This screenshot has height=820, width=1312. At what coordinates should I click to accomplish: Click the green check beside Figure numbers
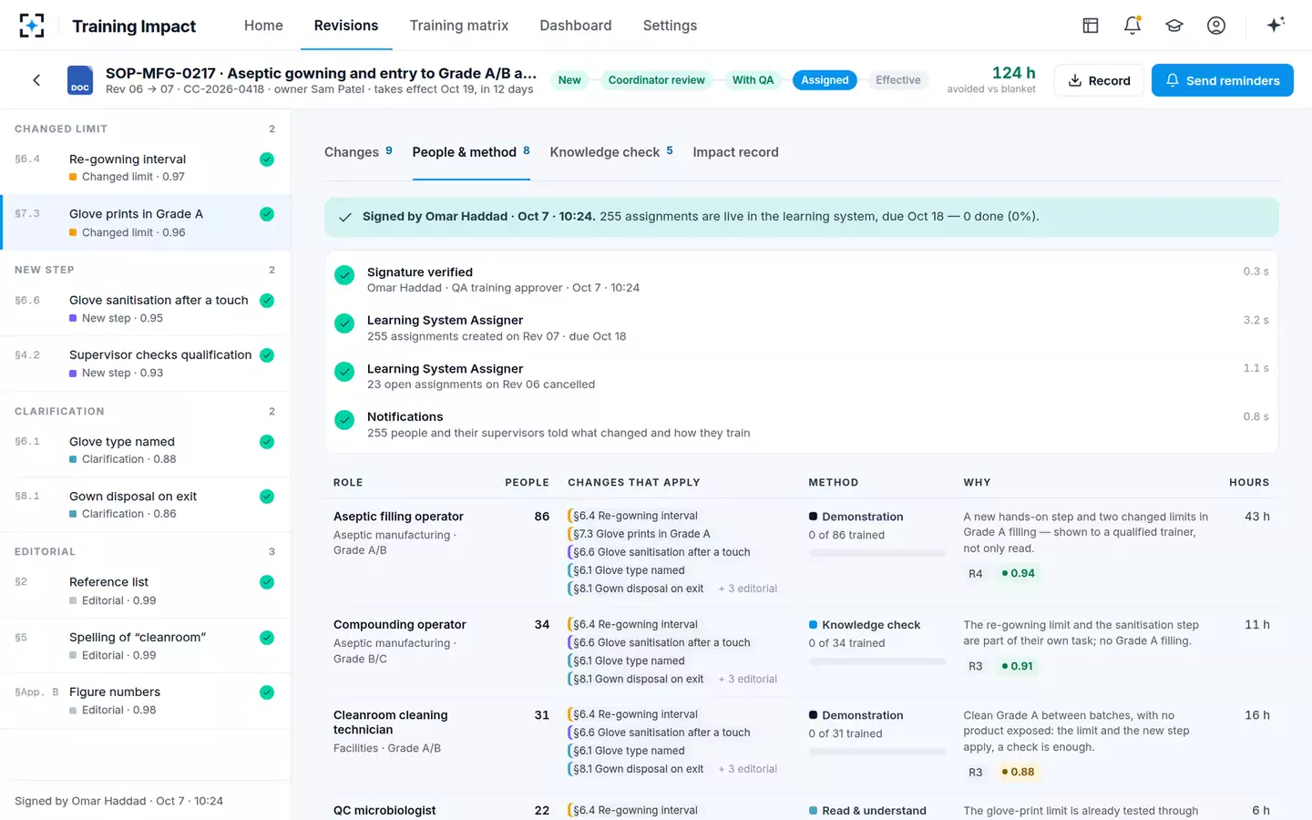(267, 692)
